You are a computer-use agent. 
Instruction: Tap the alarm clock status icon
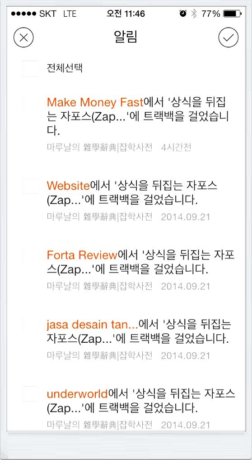183,14
